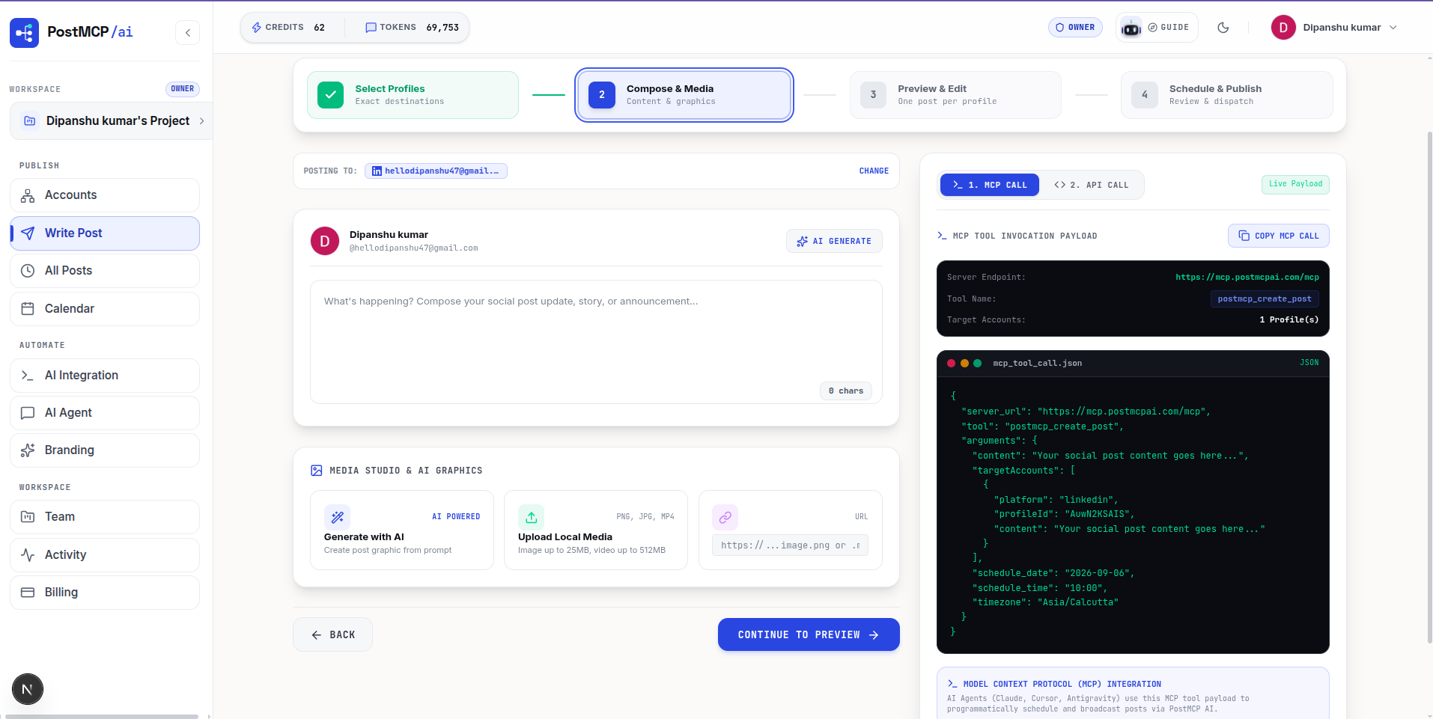Image resolution: width=1433 pixels, height=719 pixels.
Task: Click the All Posts clock icon
Action: click(28, 271)
